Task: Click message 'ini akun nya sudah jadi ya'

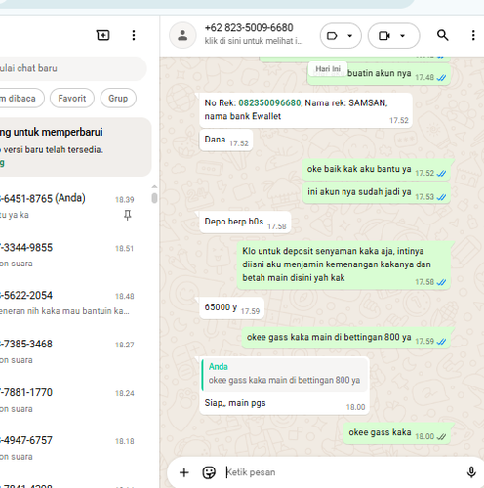Action: coord(377,192)
